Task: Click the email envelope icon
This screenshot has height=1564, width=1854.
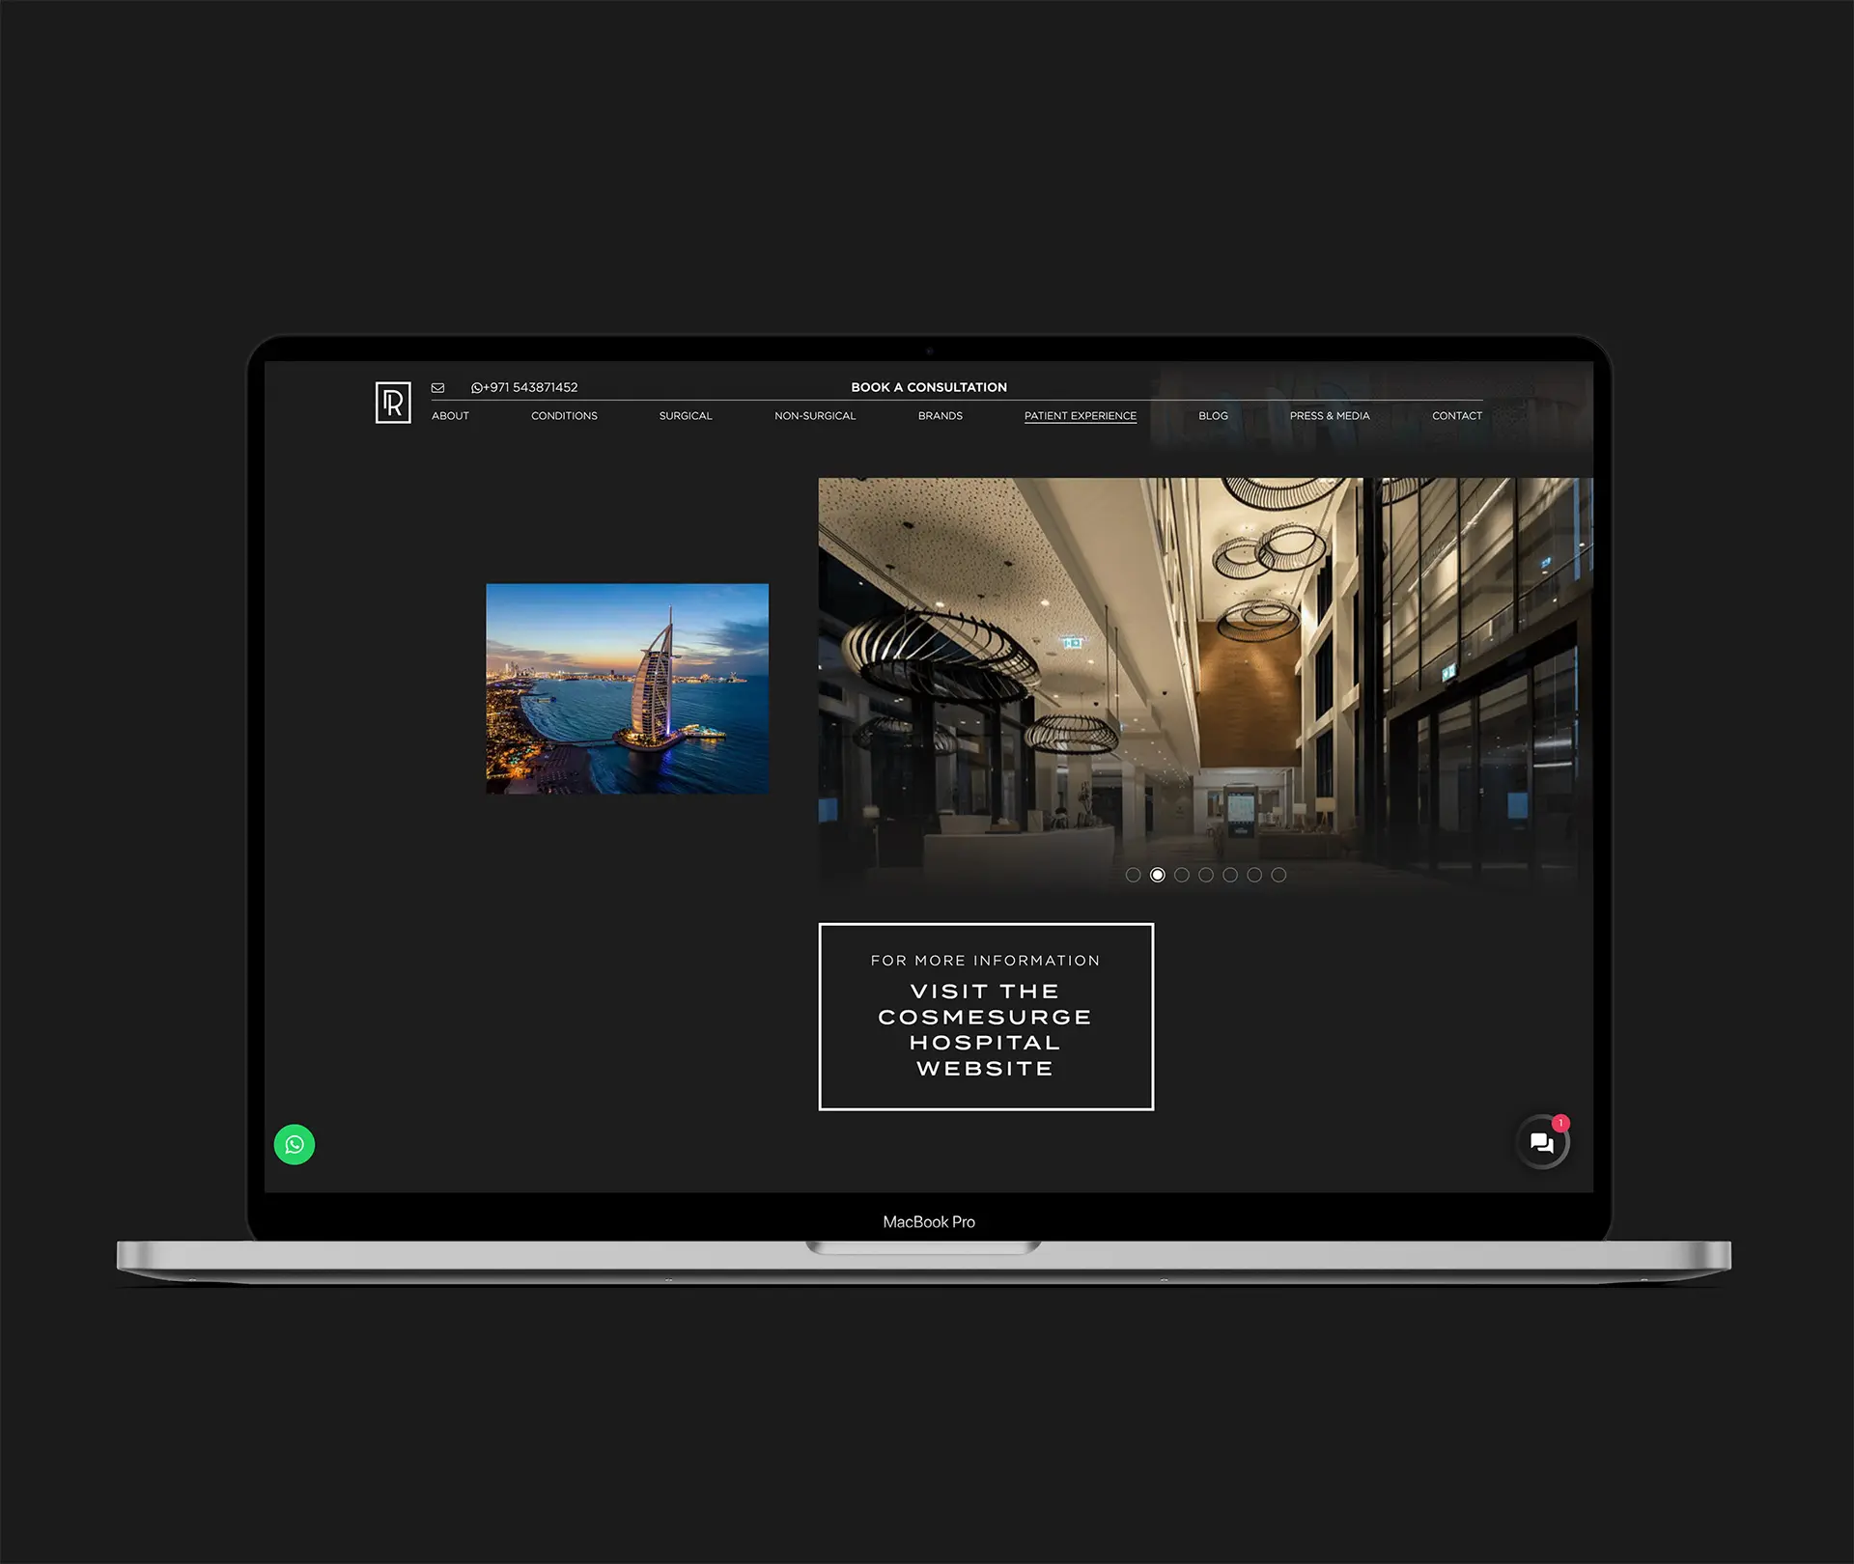Action: pyautogui.click(x=437, y=387)
